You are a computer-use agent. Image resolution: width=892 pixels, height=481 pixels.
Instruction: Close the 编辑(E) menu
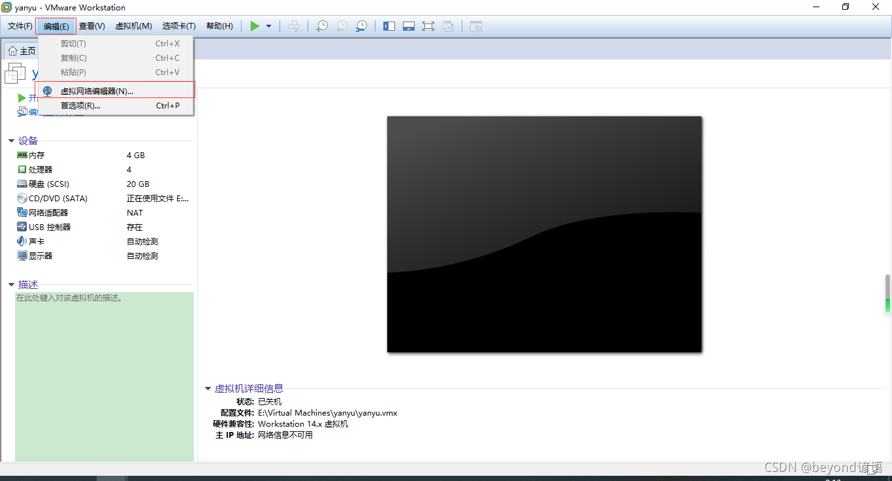tap(56, 26)
